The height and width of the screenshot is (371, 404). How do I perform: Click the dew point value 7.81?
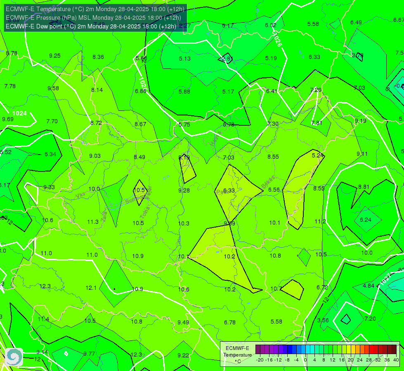point(317,123)
